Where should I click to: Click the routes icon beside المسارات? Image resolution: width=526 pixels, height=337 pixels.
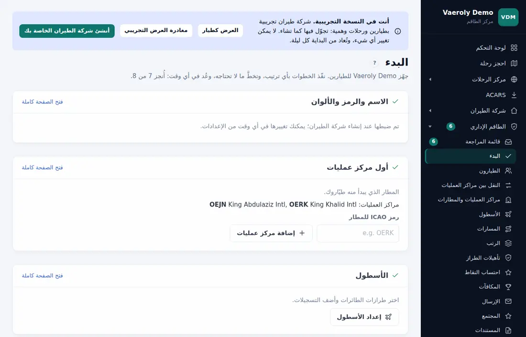[508, 228]
